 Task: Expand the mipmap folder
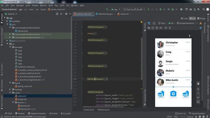tap(10, 89)
